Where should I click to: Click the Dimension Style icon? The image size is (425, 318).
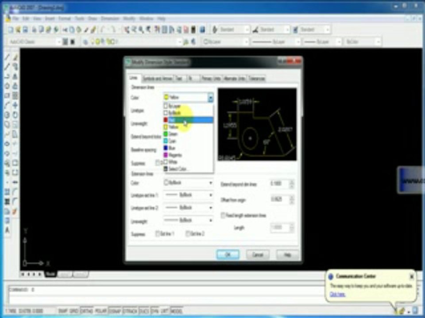[x=255, y=30]
